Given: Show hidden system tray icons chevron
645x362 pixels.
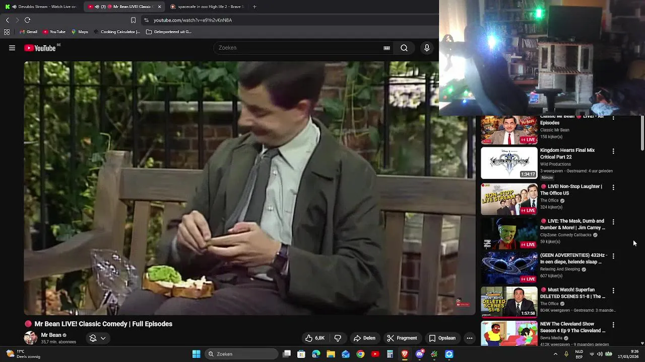Looking at the screenshot, I should point(555,354).
